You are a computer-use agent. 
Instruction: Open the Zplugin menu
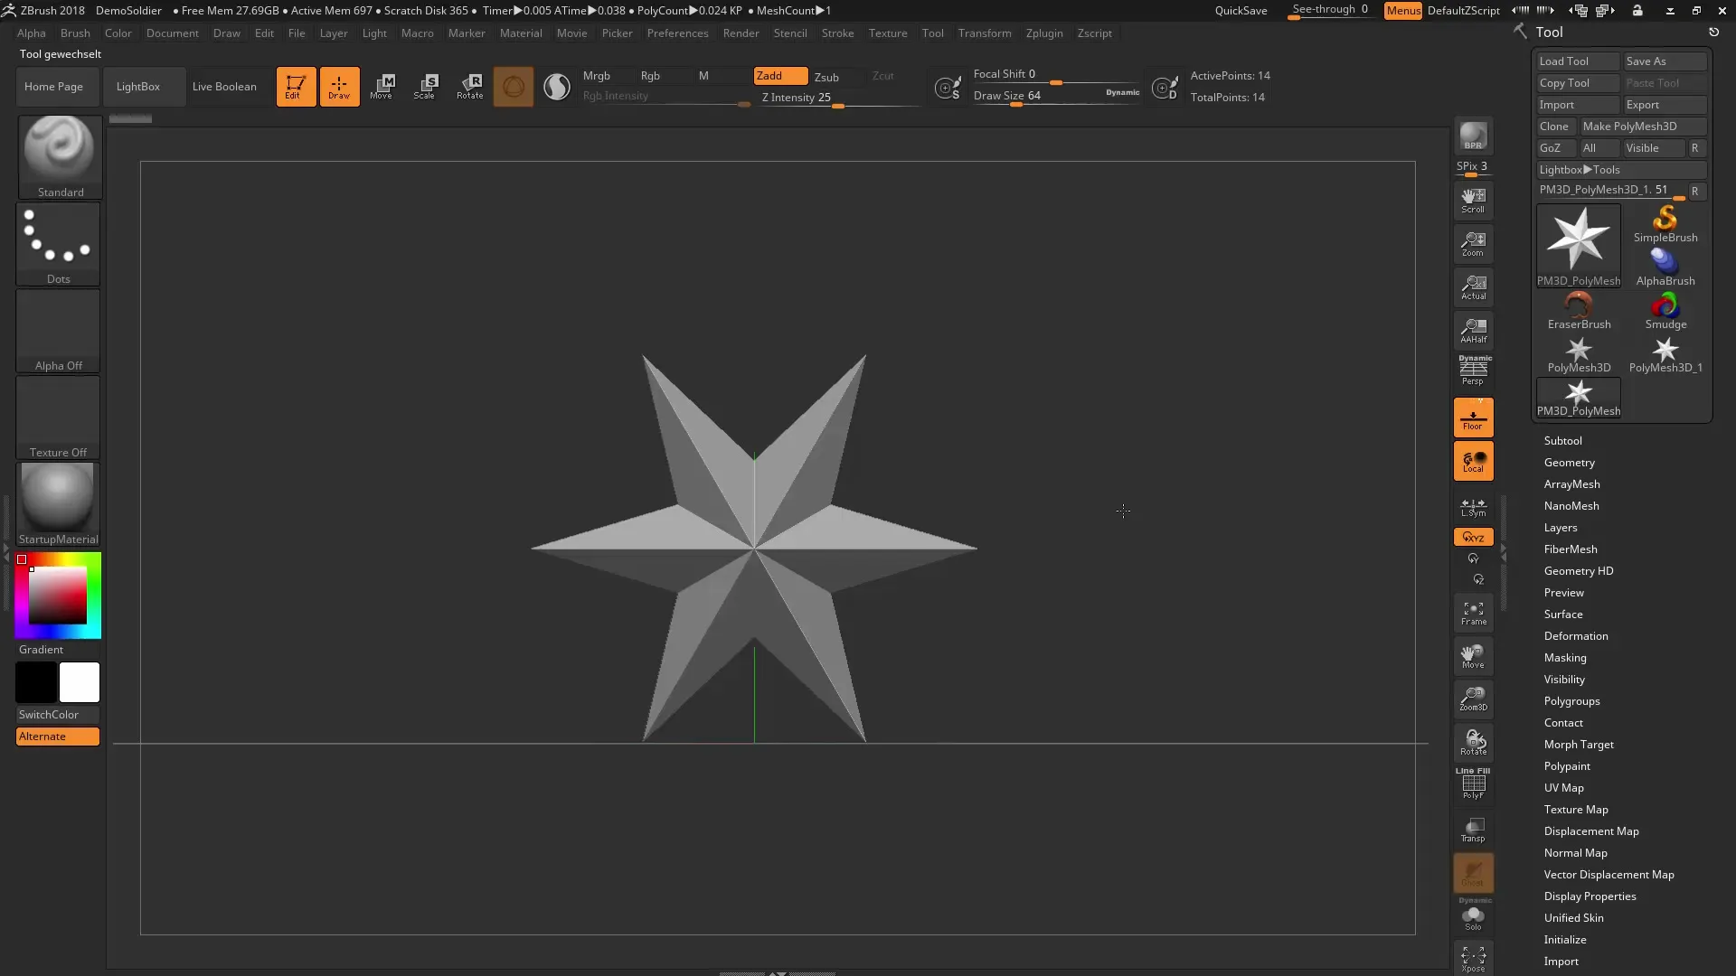(1044, 33)
